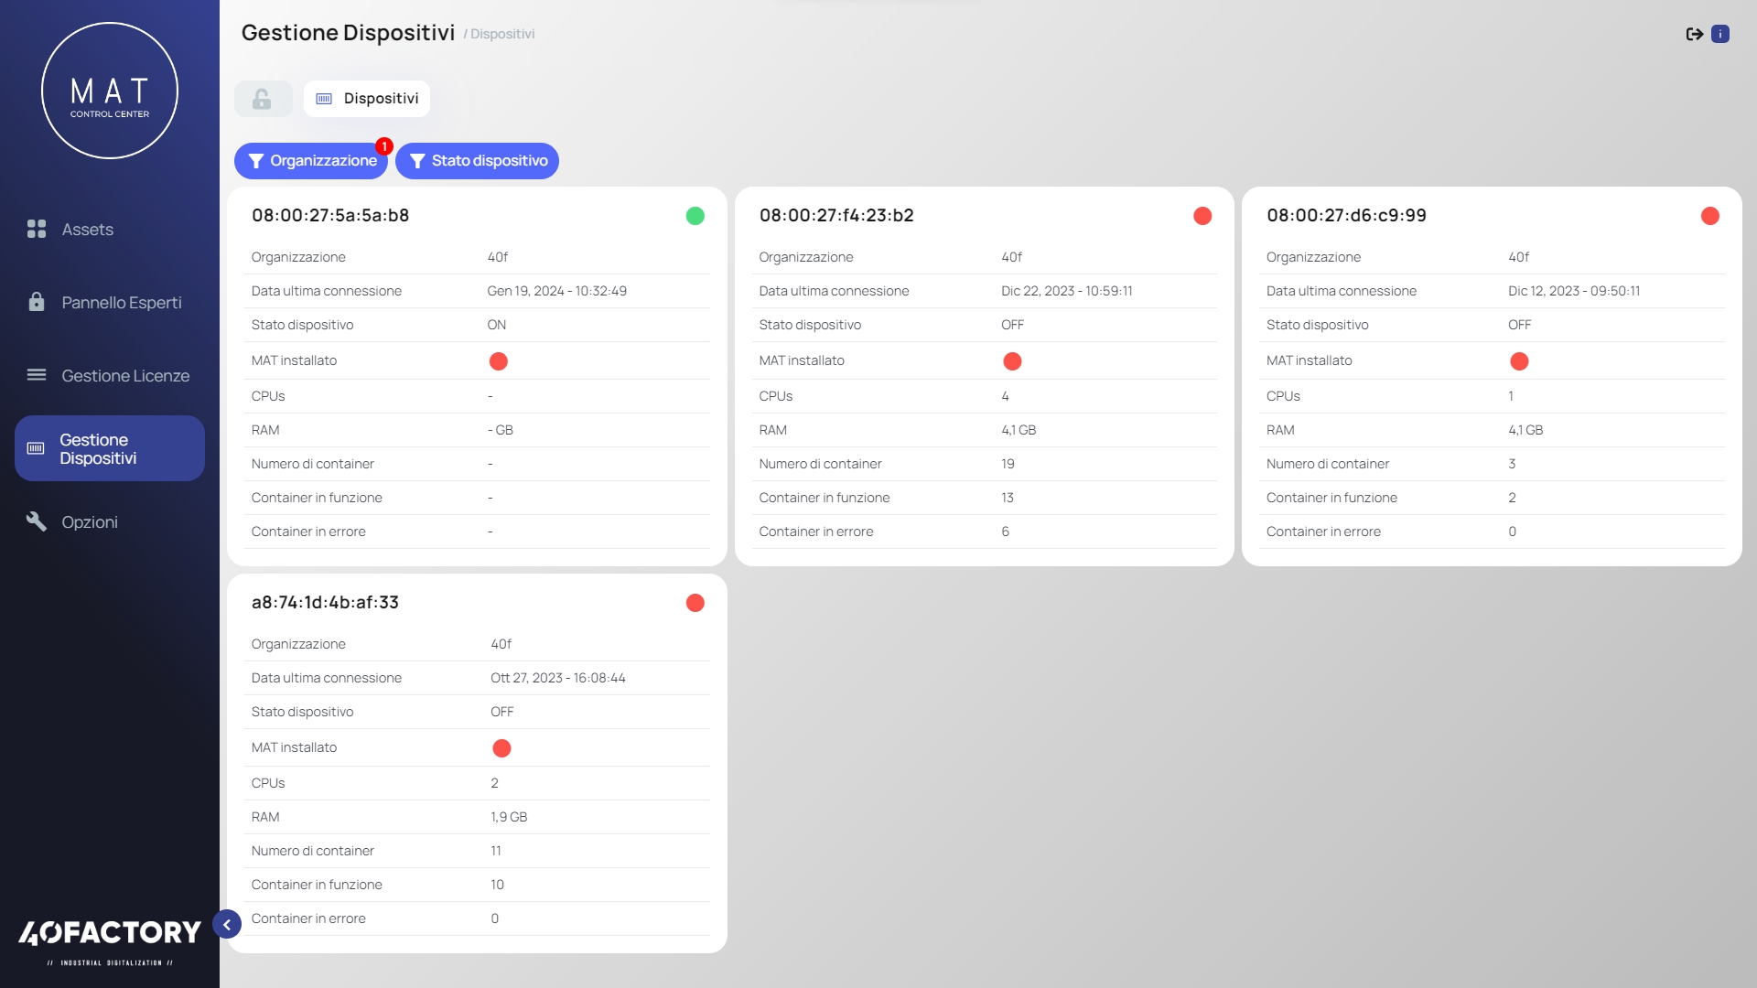Screen dimensions: 1757x988
Task: Click device title 08:00:27:f4:23:b2
Action: pyautogui.click(x=836, y=216)
